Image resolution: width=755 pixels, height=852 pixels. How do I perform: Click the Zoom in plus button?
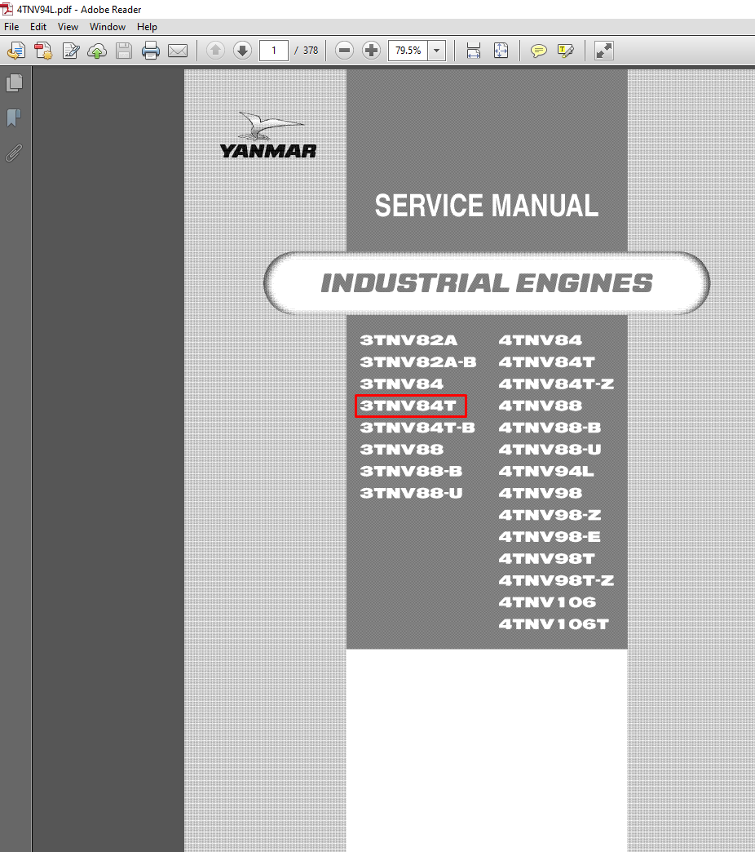coord(371,51)
